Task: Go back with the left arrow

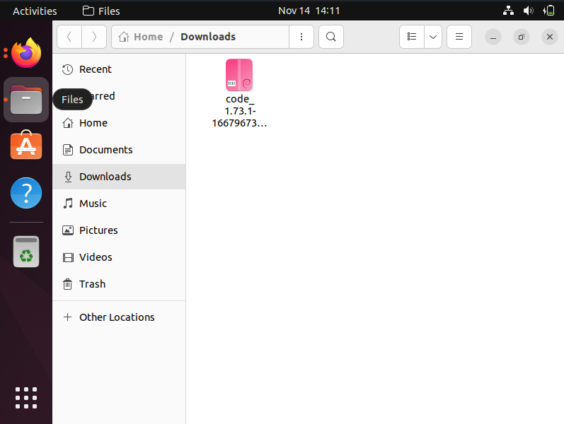Action: (x=69, y=37)
